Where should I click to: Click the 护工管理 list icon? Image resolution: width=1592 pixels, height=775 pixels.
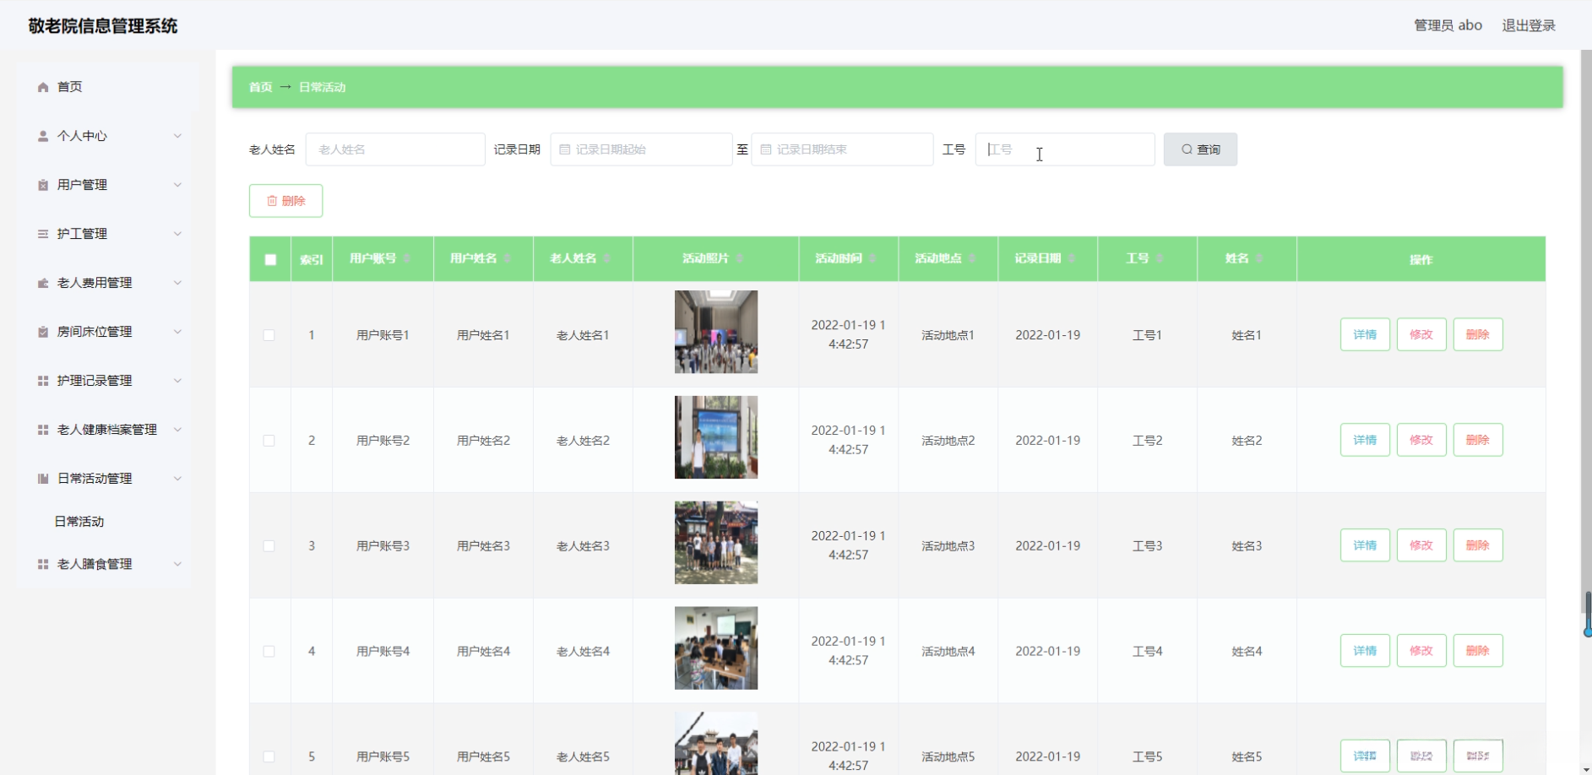click(43, 234)
